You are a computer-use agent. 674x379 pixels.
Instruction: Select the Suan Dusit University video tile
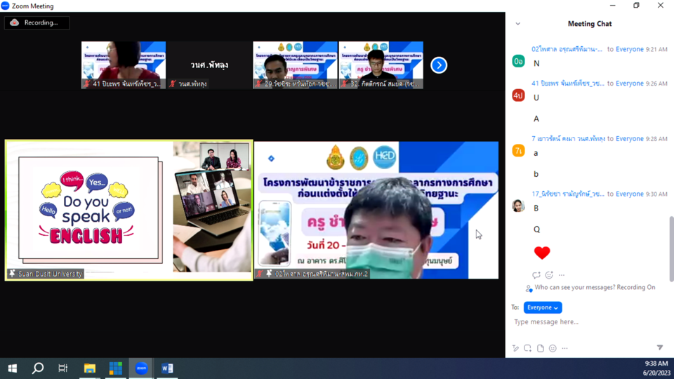click(129, 210)
